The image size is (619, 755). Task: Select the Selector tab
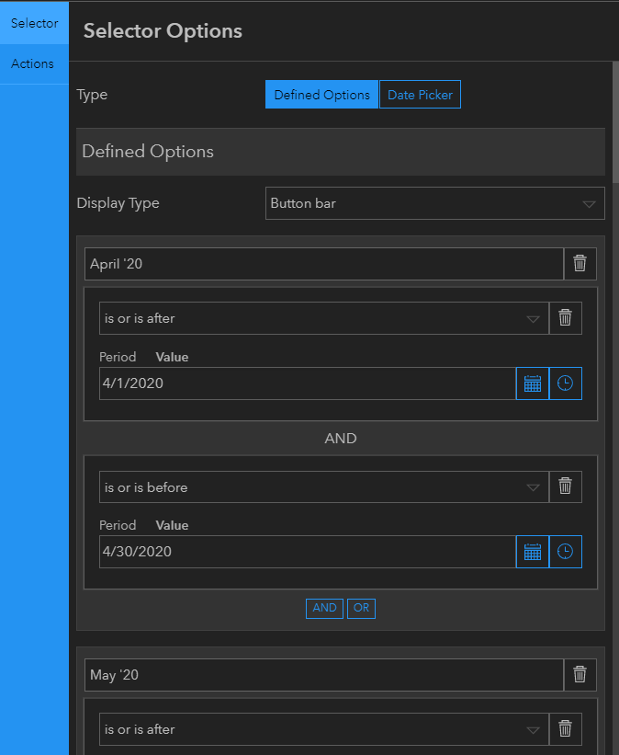(x=32, y=24)
